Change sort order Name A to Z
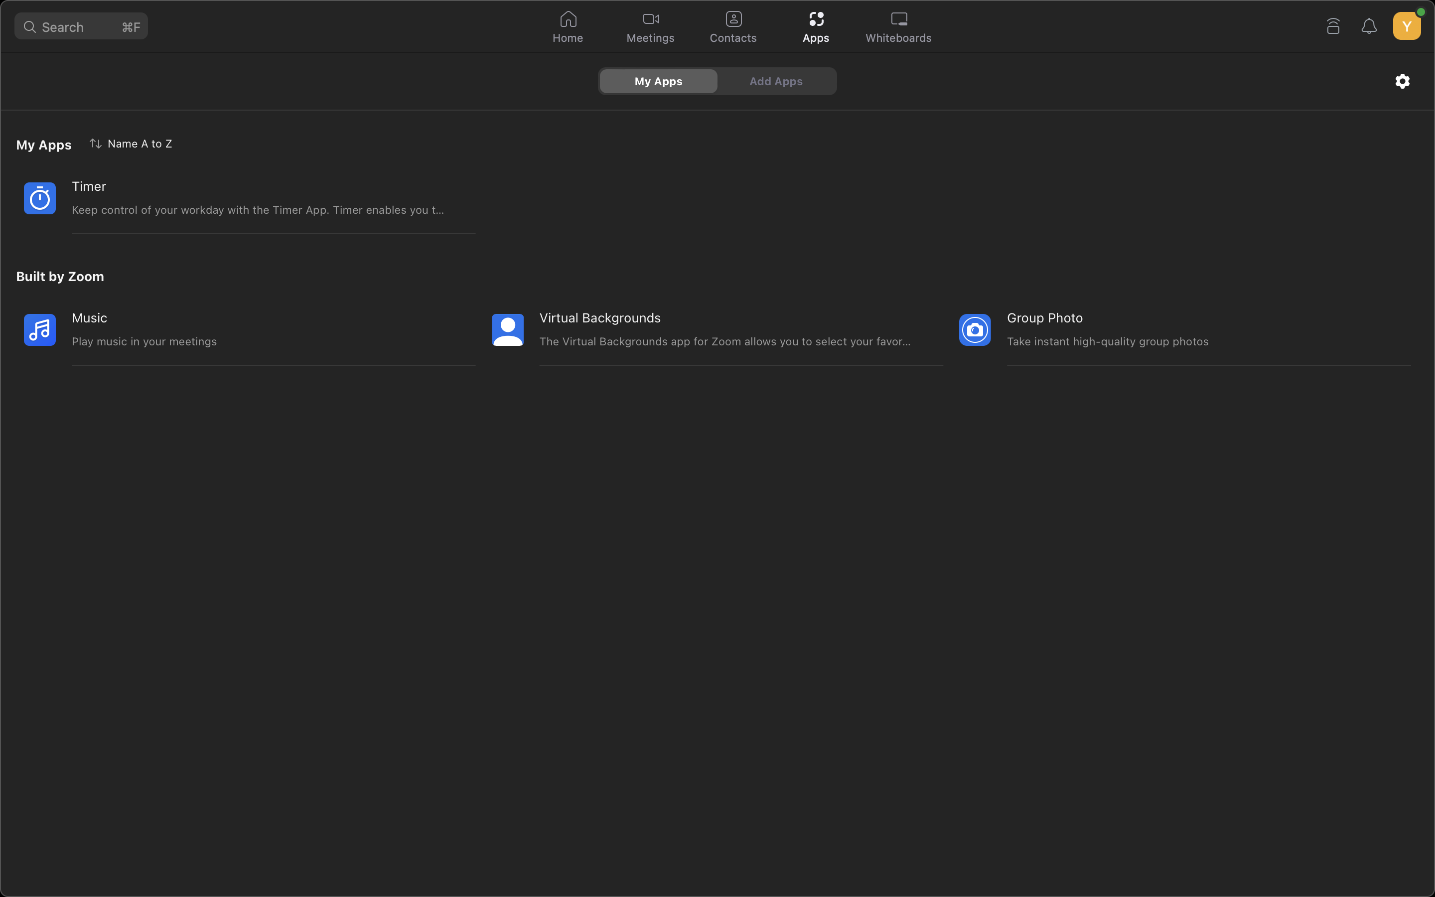This screenshot has width=1435, height=897. pyautogui.click(x=131, y=144)
